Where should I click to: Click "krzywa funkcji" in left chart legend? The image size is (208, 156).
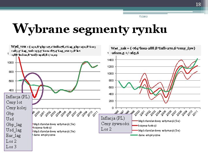(42, 128)
